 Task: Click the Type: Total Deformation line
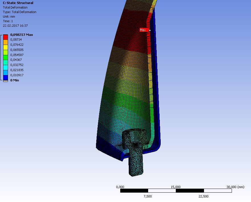point(20,12)
